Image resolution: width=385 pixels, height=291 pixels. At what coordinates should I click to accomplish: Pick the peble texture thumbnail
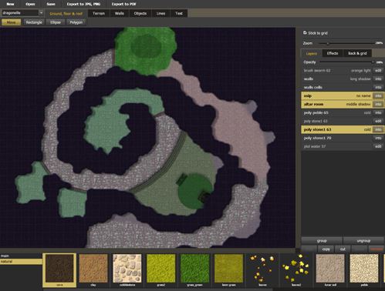click(x=364, y=270)
